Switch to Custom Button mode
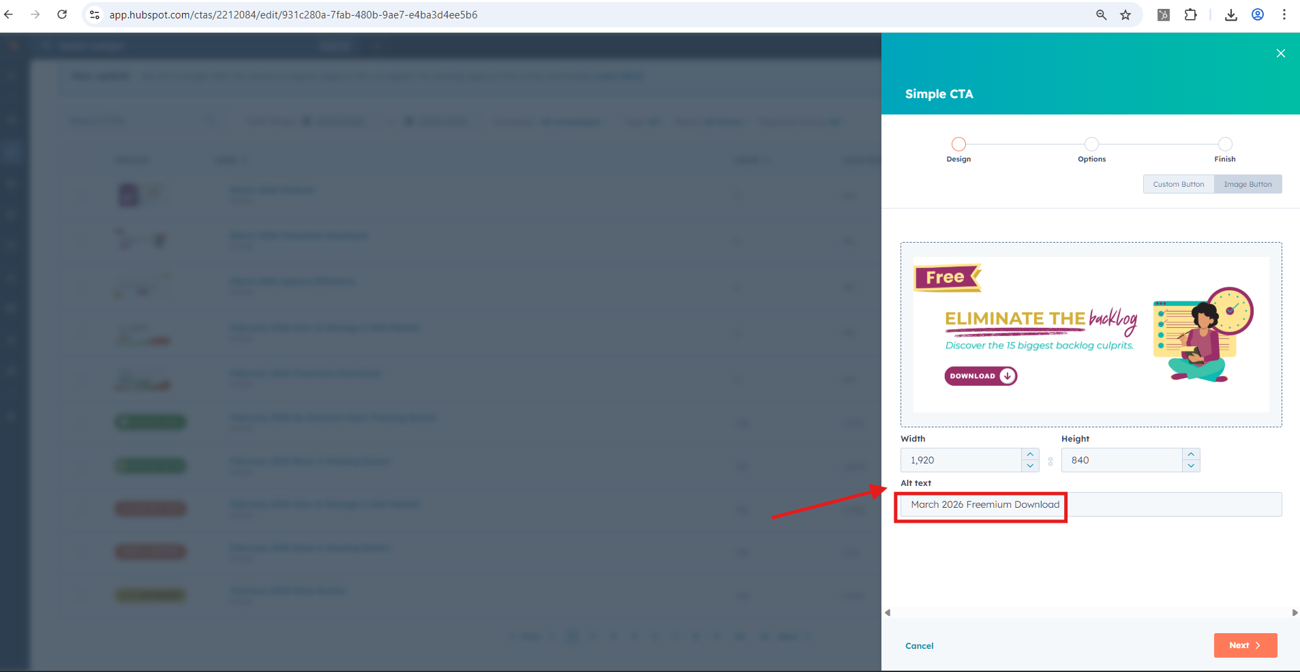The height and width of the screenshot is (672, 1300). pyautogui.click(x=1178, y=184)
